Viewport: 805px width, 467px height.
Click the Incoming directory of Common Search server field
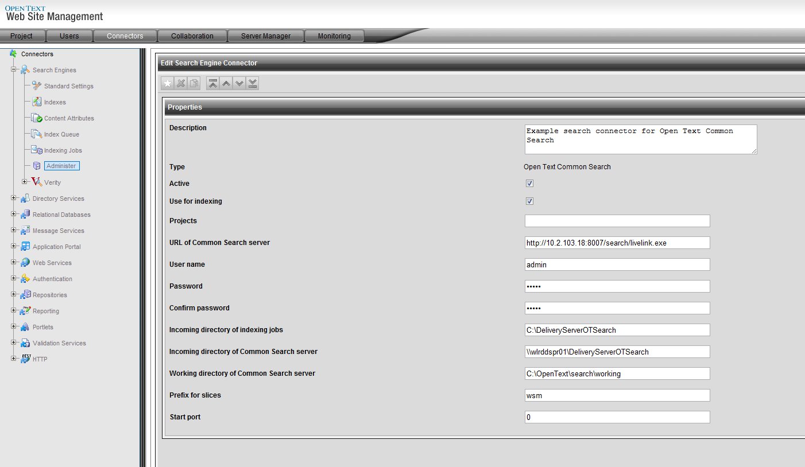point(617,352)
